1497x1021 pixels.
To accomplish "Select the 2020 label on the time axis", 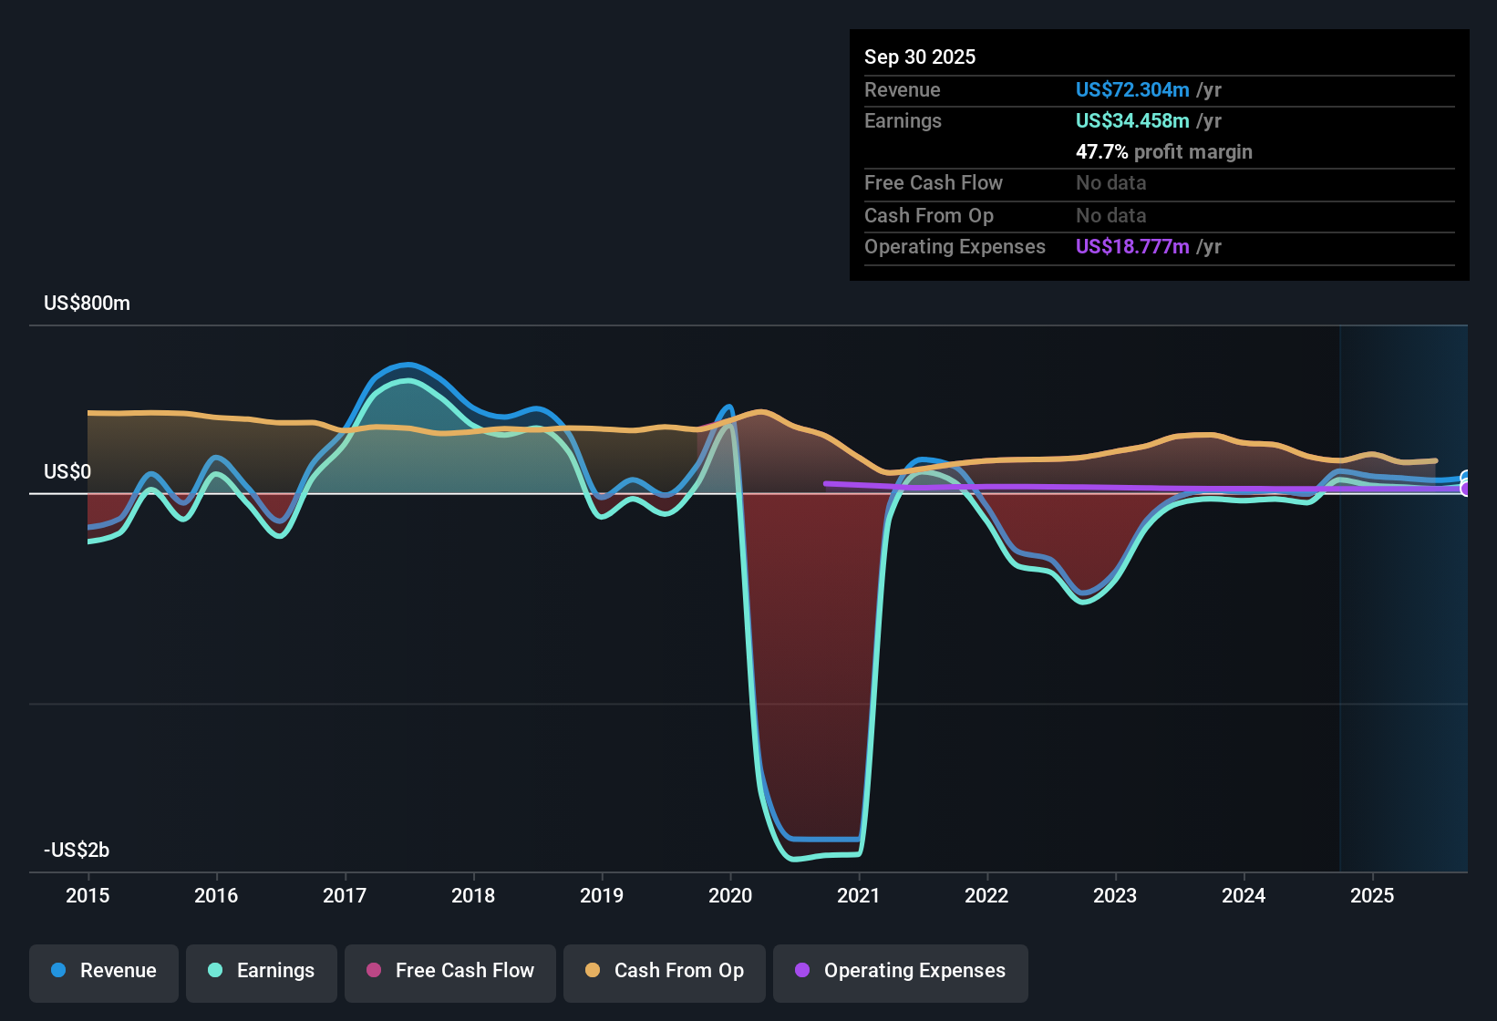I will [x=730, y=896].
